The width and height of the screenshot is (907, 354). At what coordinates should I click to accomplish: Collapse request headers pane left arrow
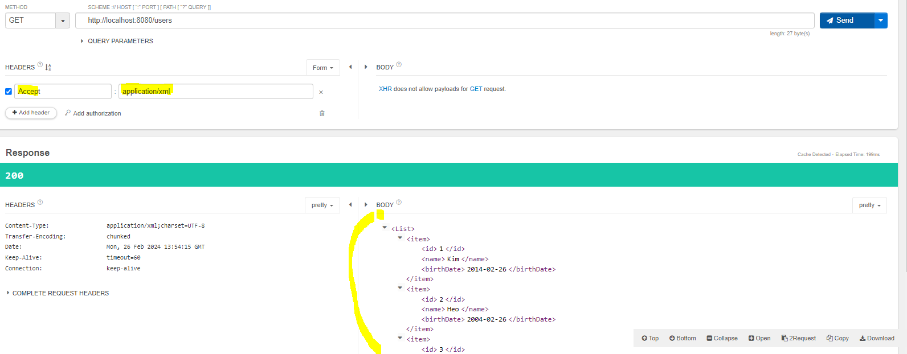pyautogui.click(x=350, y=67)
